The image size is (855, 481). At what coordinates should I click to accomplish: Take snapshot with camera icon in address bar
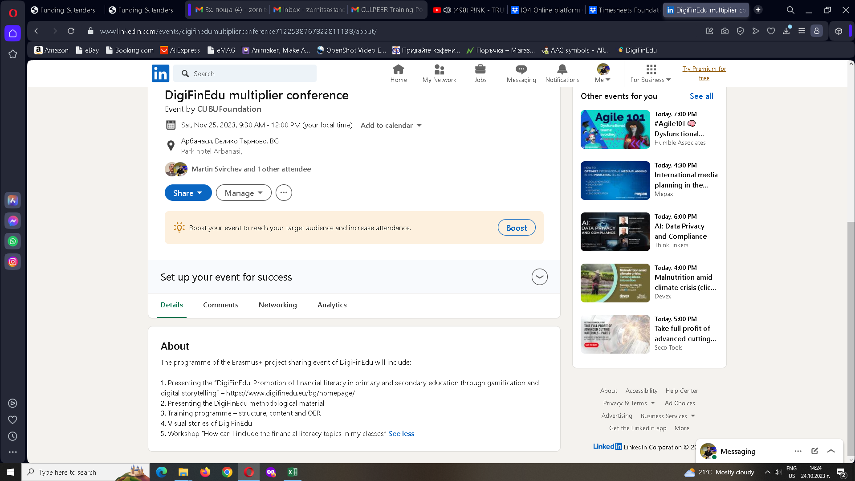point(725,31)
